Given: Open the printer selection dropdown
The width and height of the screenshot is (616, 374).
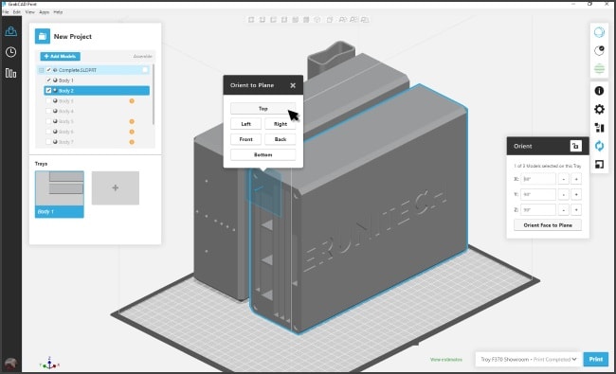Looking at the screenshot, I should [528, 359].
